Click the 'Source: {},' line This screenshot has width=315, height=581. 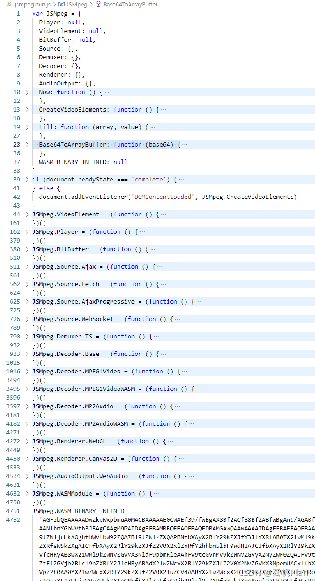tap(58, 49)
